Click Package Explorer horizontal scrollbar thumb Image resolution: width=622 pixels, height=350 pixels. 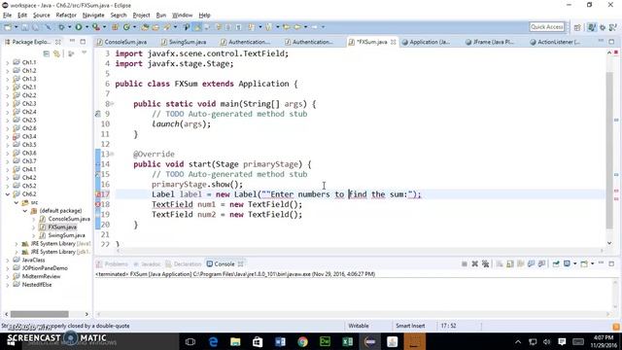tap(39, 314)
